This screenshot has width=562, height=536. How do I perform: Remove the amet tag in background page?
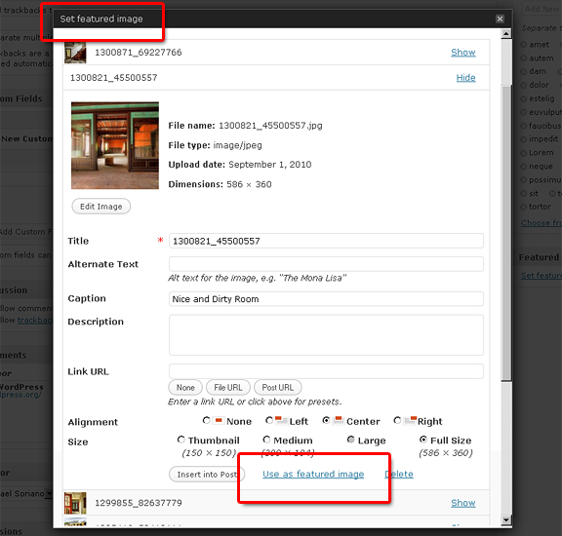524,45
